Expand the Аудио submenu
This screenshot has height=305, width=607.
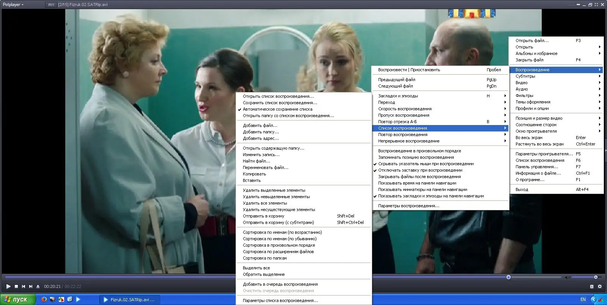556,89
